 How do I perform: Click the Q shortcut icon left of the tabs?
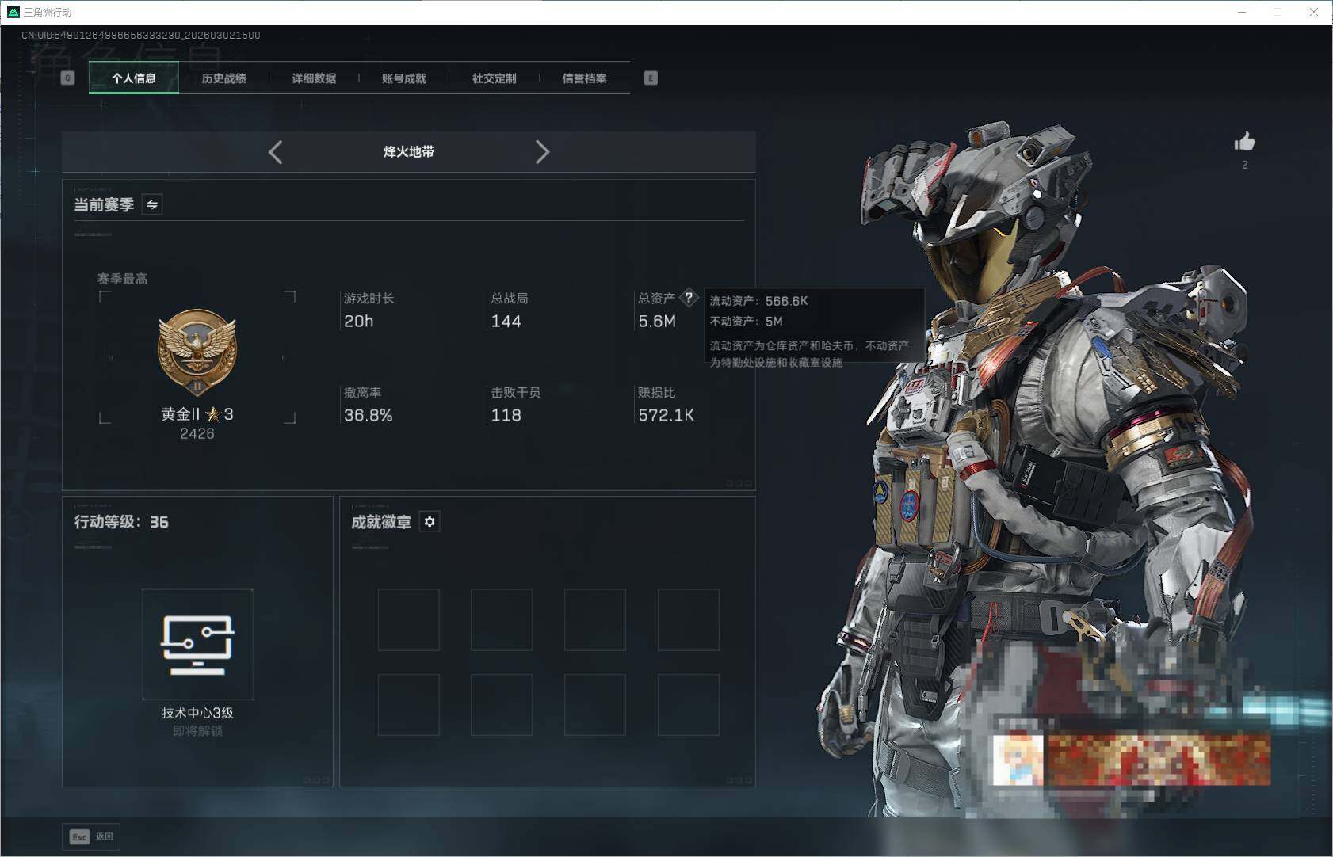point(67,78)
